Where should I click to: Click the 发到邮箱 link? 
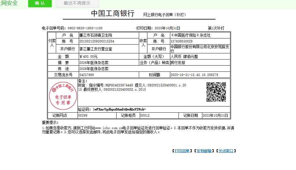coord(204,151)
